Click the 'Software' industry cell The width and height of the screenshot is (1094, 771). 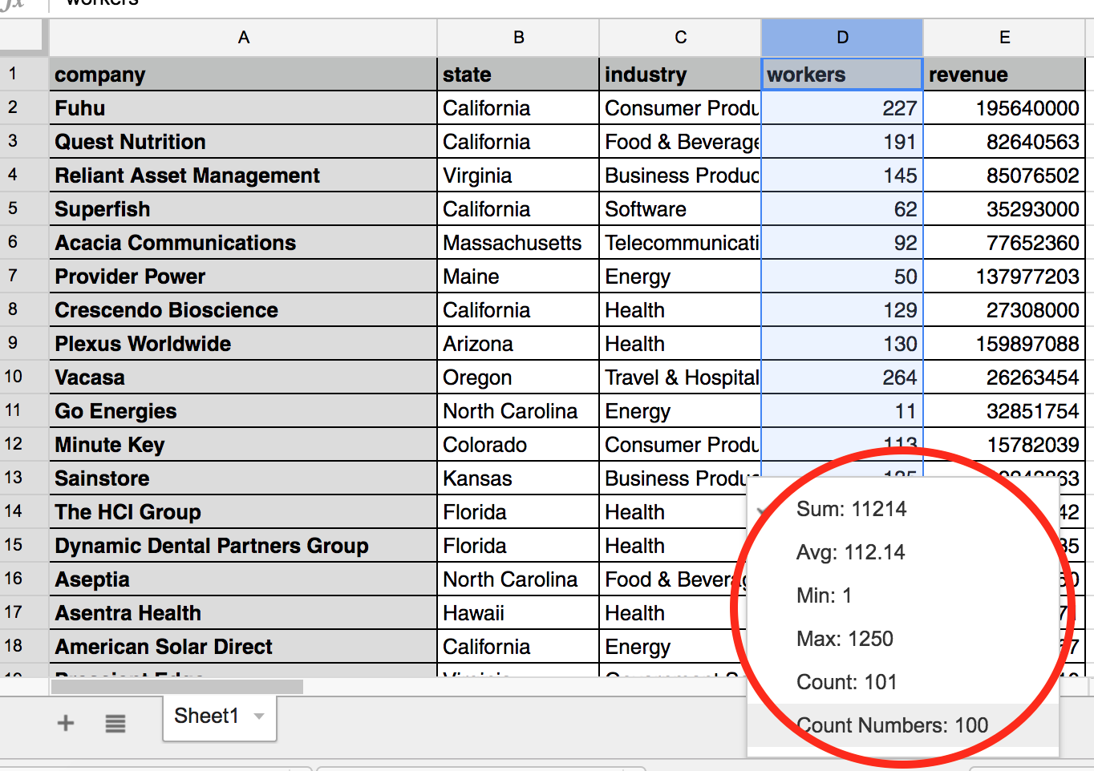(681, 209)
